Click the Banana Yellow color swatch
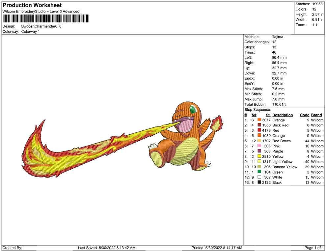 click(x=259, y=167)
